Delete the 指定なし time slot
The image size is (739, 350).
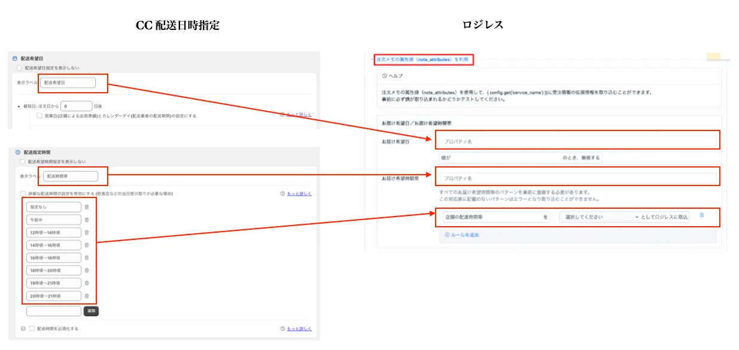click(87, 207)
